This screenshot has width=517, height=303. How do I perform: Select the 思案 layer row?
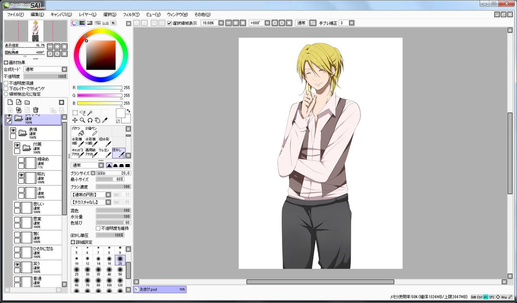[37, 222]
